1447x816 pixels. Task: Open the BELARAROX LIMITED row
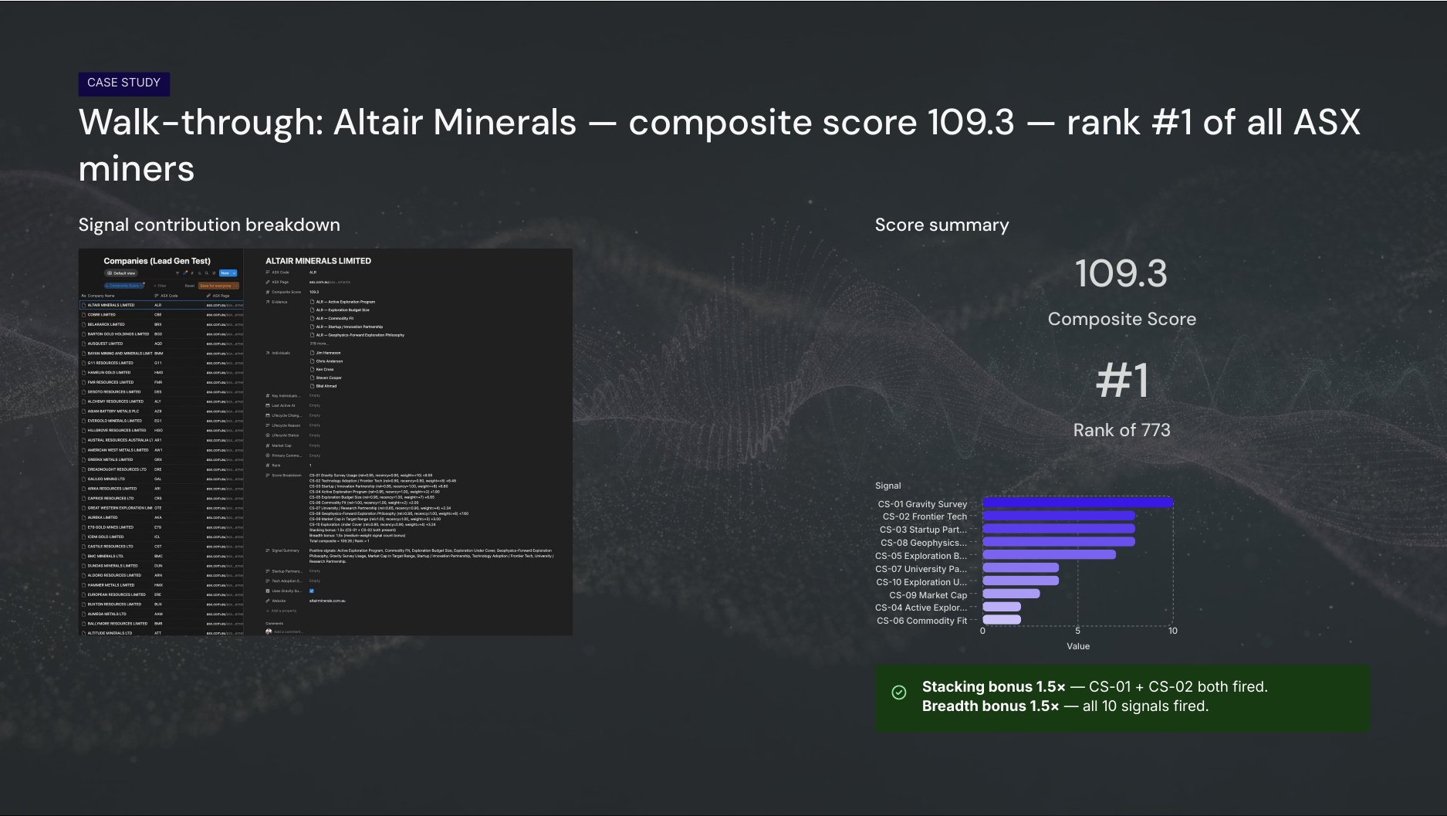pyautogui.click(x=161, y=324)
